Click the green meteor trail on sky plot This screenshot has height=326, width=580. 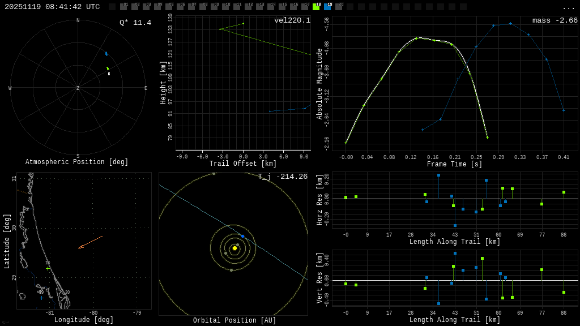[108, 68]
